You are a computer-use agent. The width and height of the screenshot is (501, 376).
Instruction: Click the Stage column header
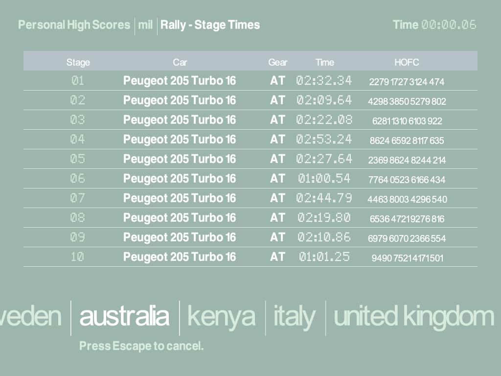pos(78,62)
